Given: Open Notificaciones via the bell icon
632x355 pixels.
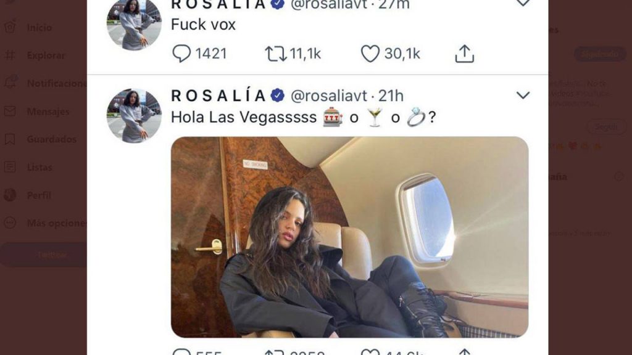Looking at the screenshot, I should tap(10, 83).
